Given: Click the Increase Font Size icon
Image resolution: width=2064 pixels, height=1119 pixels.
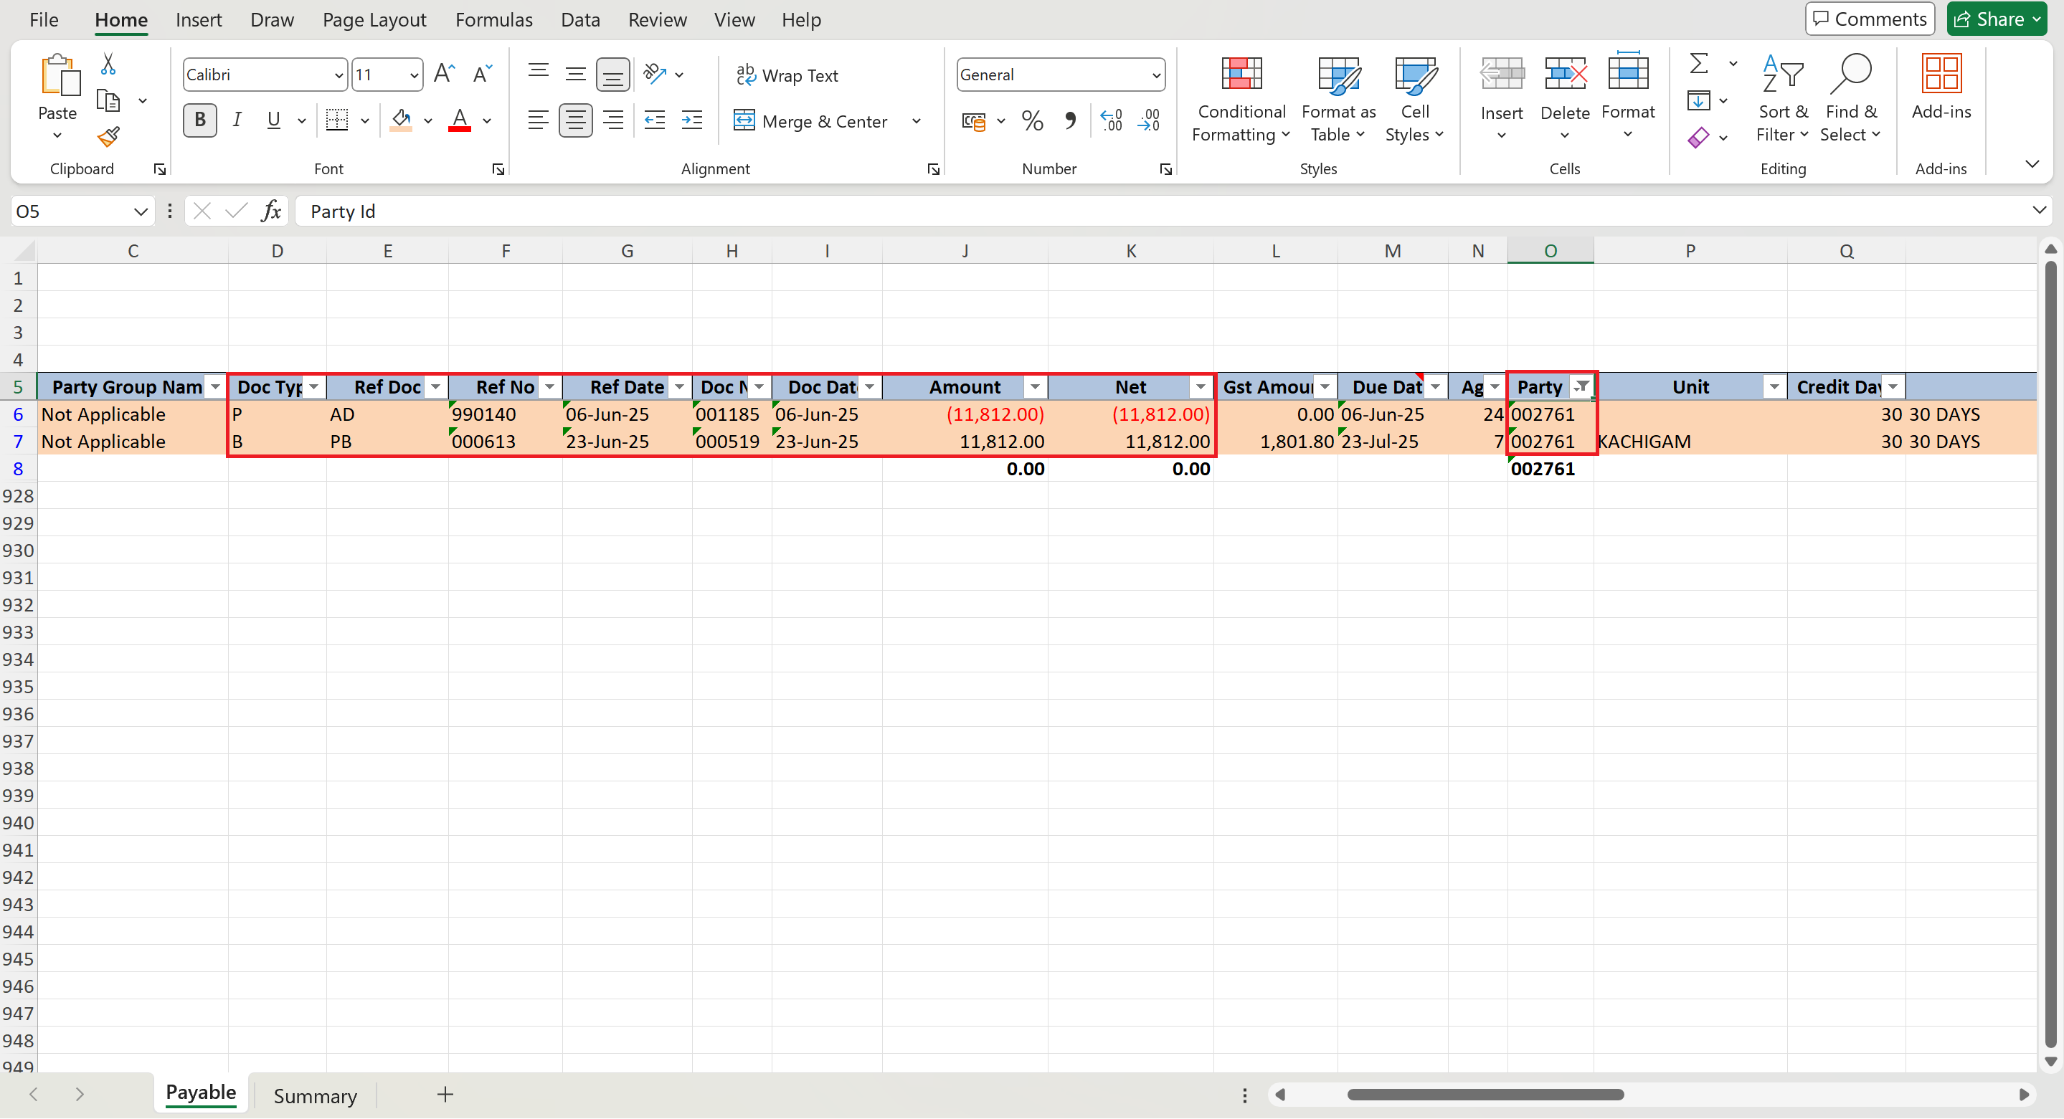Looking at the screenshot, I should tap(444, 75).
